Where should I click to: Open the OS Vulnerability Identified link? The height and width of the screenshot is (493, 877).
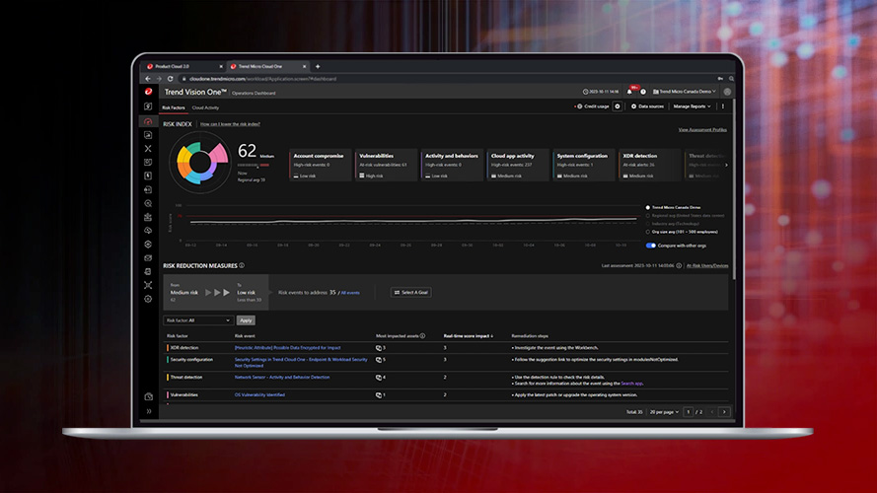point(258,394)
